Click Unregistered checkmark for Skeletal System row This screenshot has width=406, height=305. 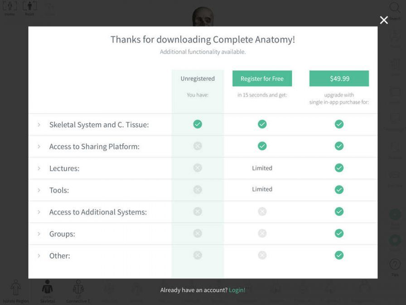[x=198, y=124]
